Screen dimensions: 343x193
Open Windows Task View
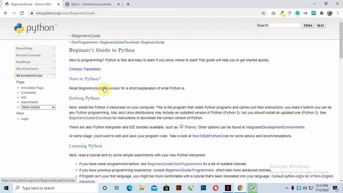[117, 188]
